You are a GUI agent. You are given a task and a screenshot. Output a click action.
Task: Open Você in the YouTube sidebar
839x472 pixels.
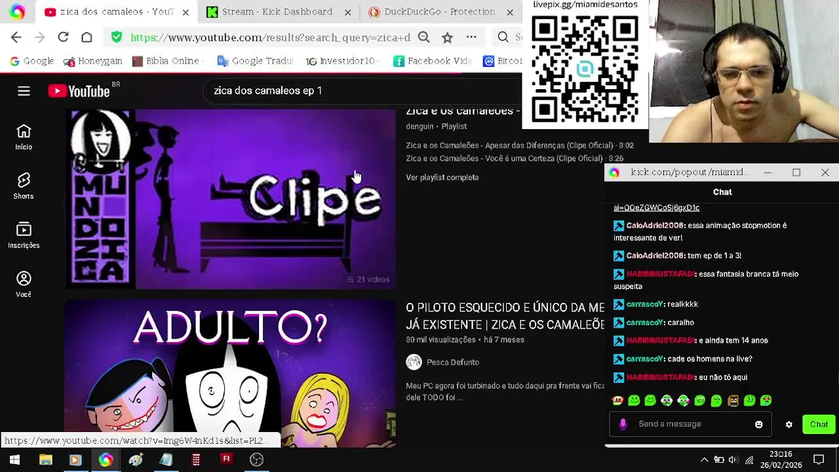[x=24, y=285]
